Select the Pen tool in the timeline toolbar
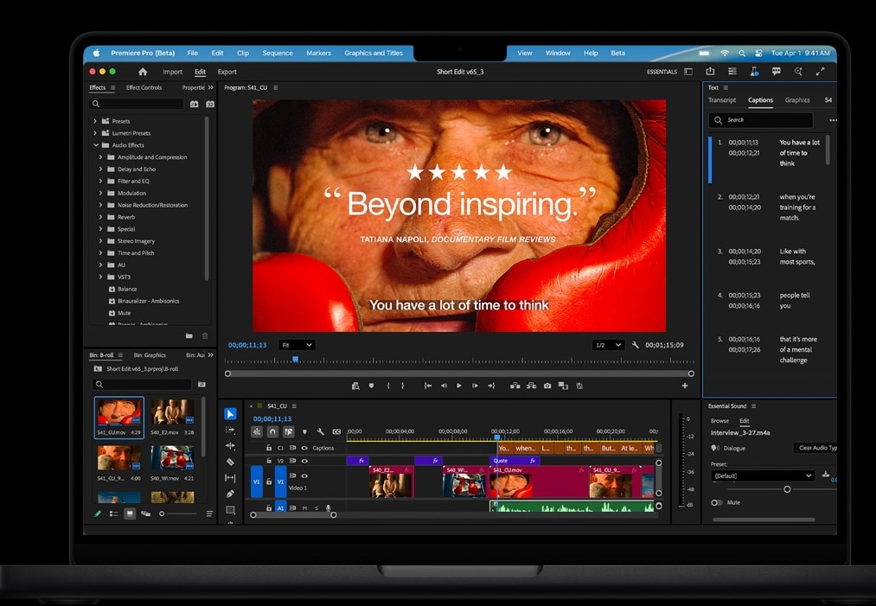The height and width of the screenshot is (606, 876). click(x=230, y=494)
